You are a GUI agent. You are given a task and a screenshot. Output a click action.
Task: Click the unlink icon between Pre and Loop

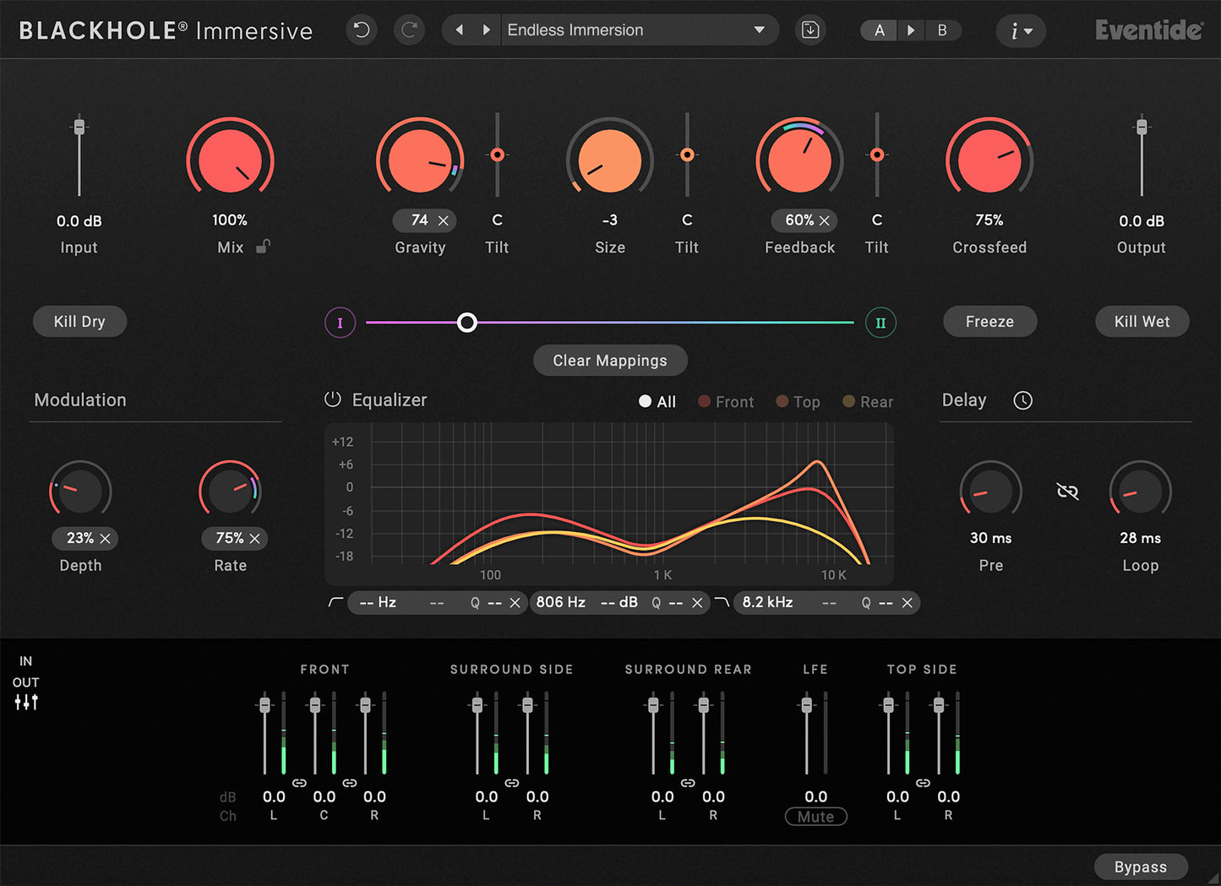[1066, 490]
